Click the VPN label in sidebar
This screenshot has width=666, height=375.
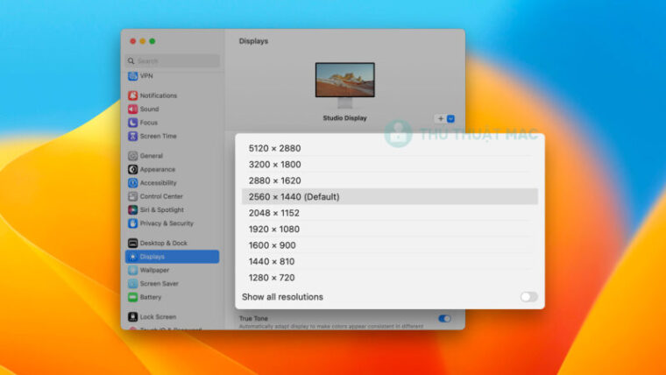pyautogui.click(x=146, y=76)
